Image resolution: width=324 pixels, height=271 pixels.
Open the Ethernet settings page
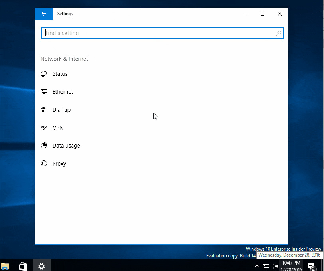[x=63, y=92]
